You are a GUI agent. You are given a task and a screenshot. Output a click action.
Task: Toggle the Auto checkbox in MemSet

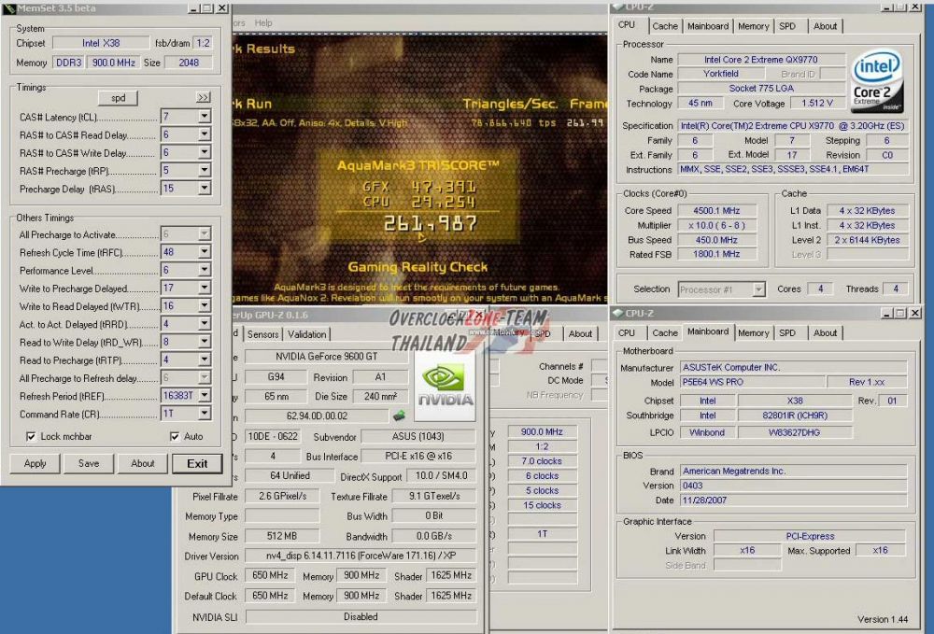(175, 436)
